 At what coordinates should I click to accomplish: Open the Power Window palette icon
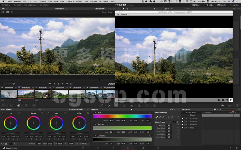pos(117,105)
